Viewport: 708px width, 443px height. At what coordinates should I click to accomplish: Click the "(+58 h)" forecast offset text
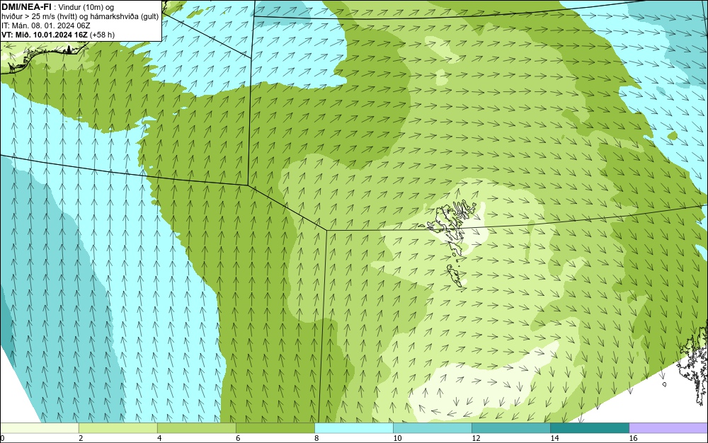pos(102,35)
